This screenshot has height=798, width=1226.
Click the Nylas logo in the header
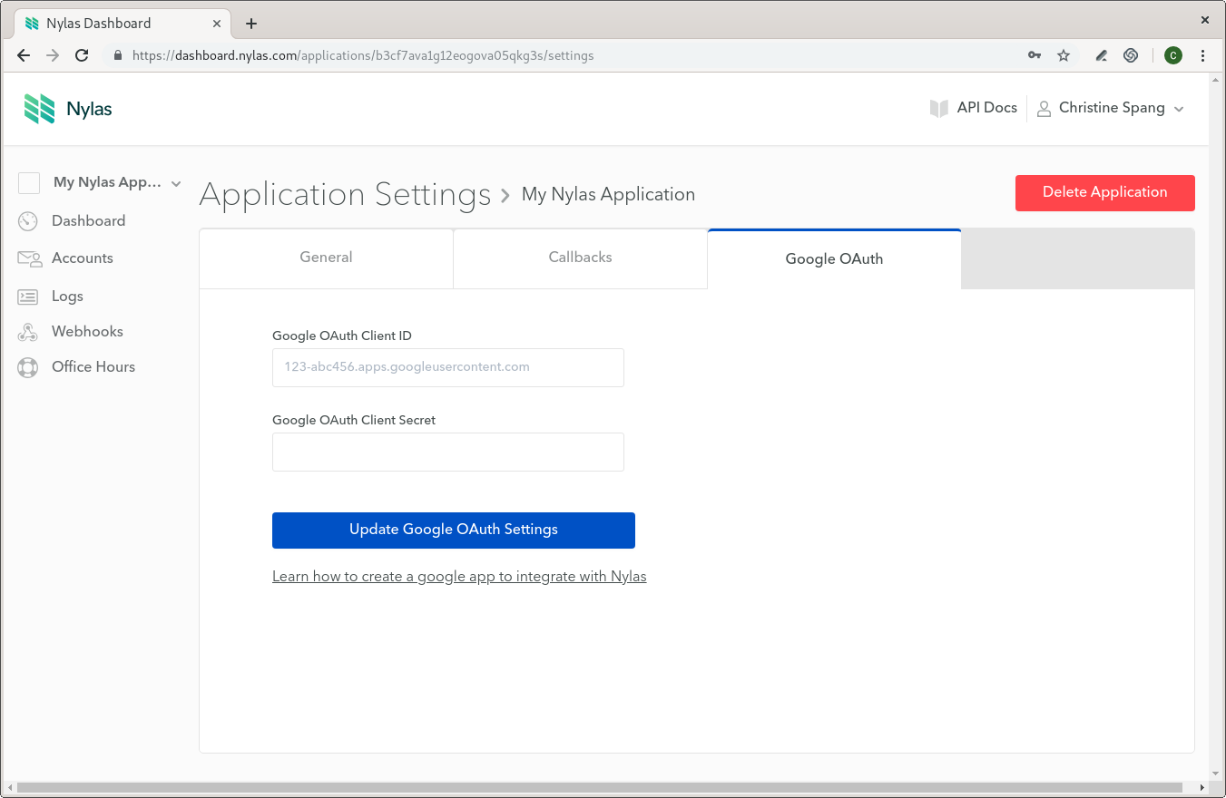[68, 109]
